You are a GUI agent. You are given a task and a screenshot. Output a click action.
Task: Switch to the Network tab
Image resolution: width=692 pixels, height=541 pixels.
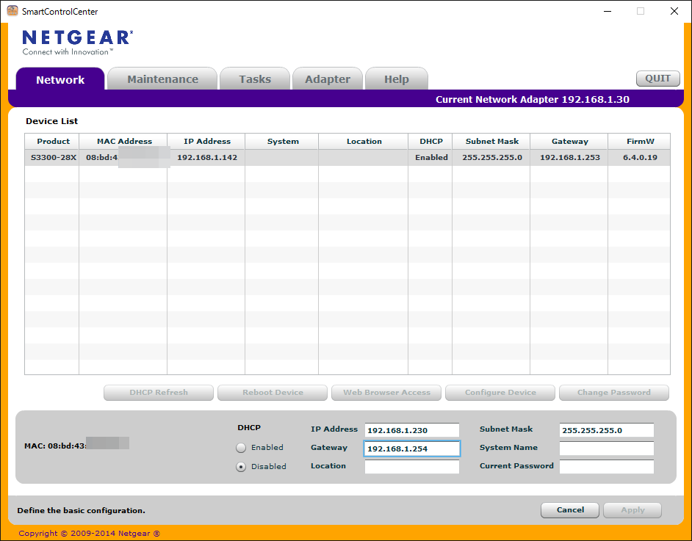click(60, 79)
